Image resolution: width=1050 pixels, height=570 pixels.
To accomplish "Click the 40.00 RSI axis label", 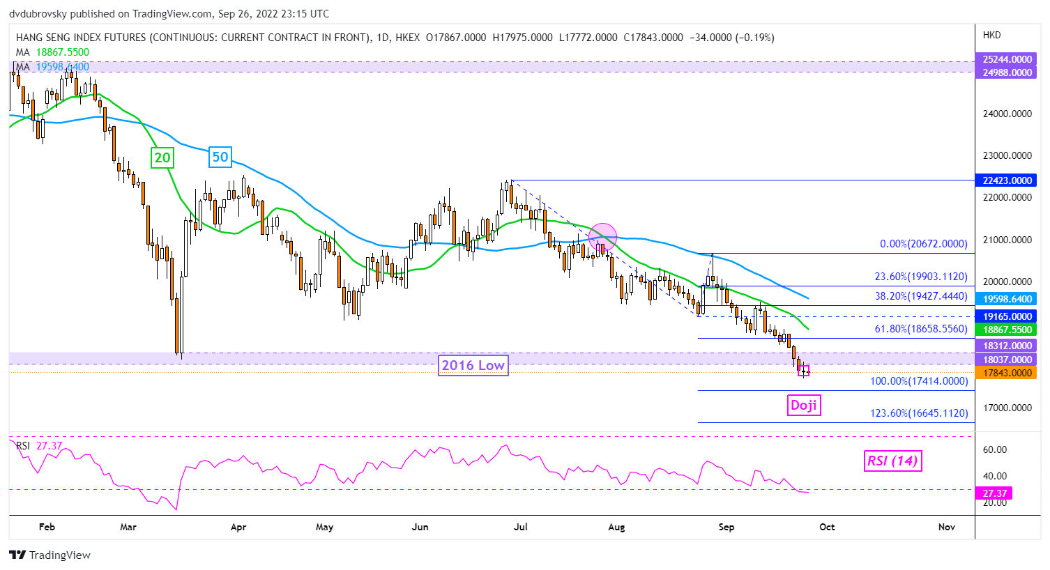I will point(995,477).
